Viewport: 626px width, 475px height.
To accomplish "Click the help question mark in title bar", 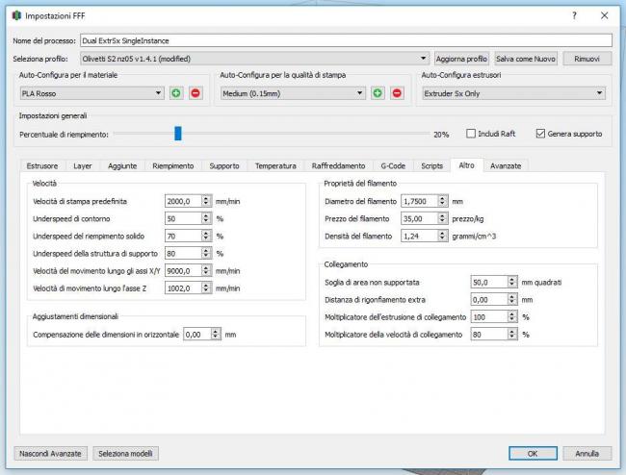I will [574, 15].
